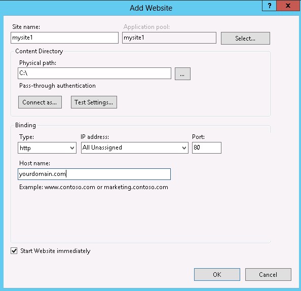Open the binding Type dropdown
The image size is (301, 291).
[47, 148]
